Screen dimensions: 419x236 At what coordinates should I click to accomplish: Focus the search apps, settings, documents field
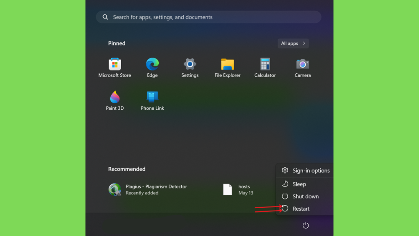[208, 17]
